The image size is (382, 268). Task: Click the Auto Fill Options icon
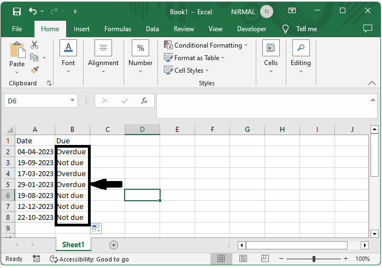click(x=96, y=229)
